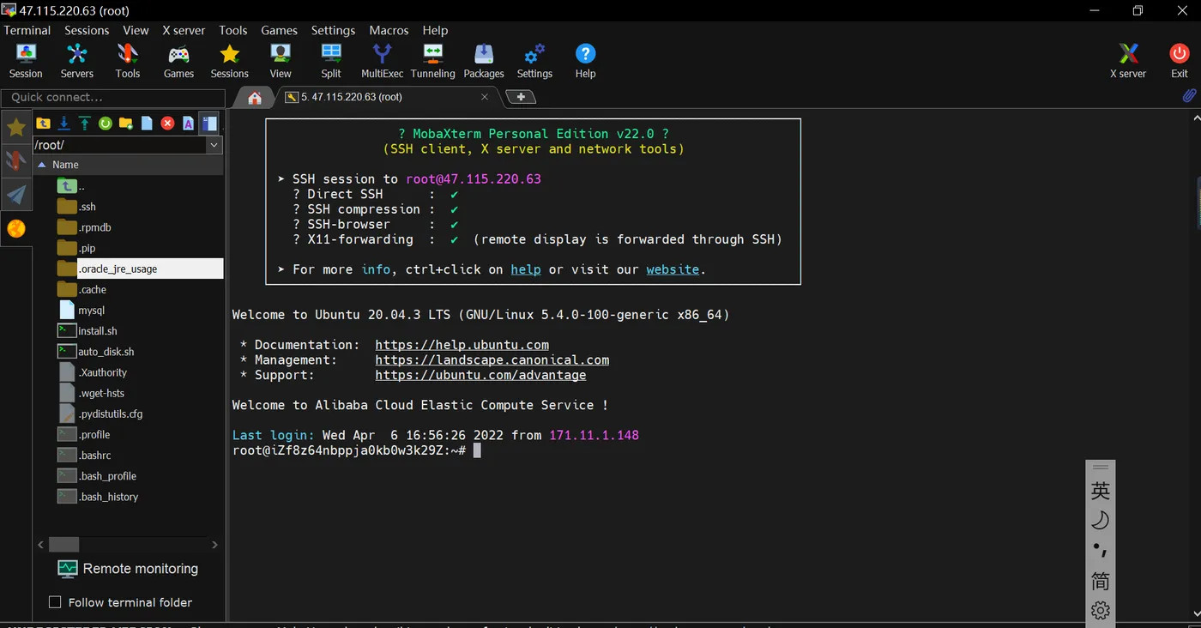
Task: Click the Servers toolbar icon
Action: click(76, 61)
